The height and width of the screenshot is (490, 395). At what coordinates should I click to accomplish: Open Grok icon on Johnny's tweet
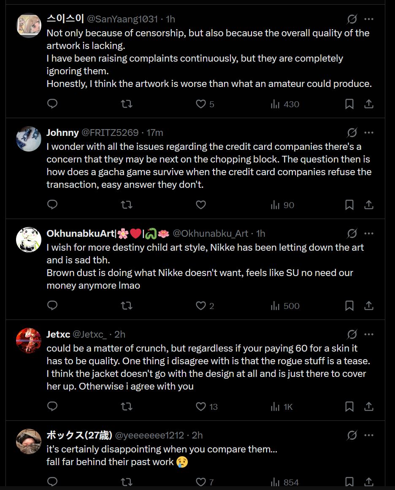[352, 133]
